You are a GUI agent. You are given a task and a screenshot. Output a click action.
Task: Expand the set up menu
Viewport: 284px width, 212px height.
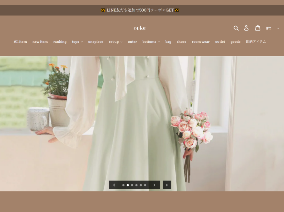[x=116, y=42]
